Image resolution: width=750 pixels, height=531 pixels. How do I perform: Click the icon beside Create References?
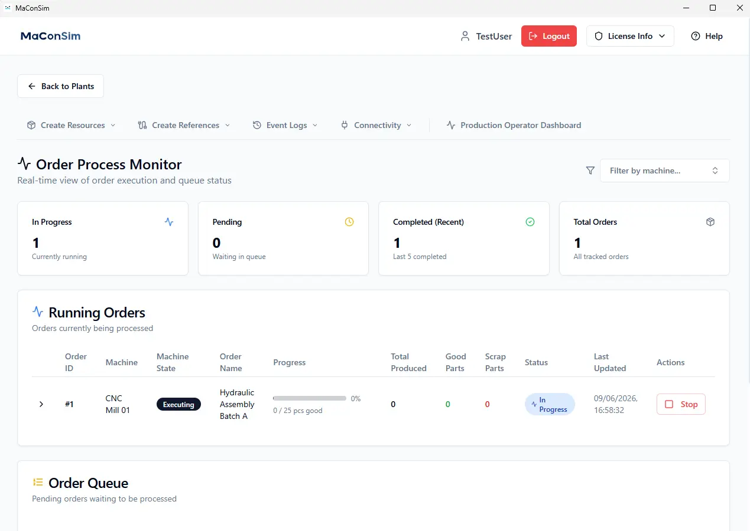[x=142, y=125]
